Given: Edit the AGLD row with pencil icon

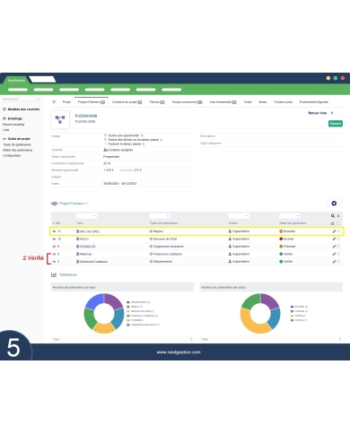Looking at the screenshot, I should pos(334,239).
